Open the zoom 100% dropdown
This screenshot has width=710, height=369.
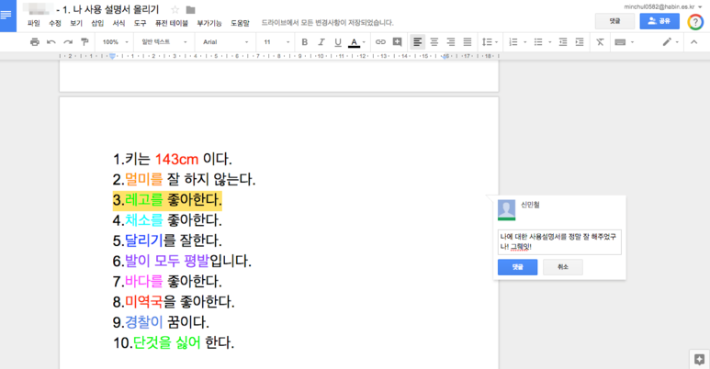(115, 42)
